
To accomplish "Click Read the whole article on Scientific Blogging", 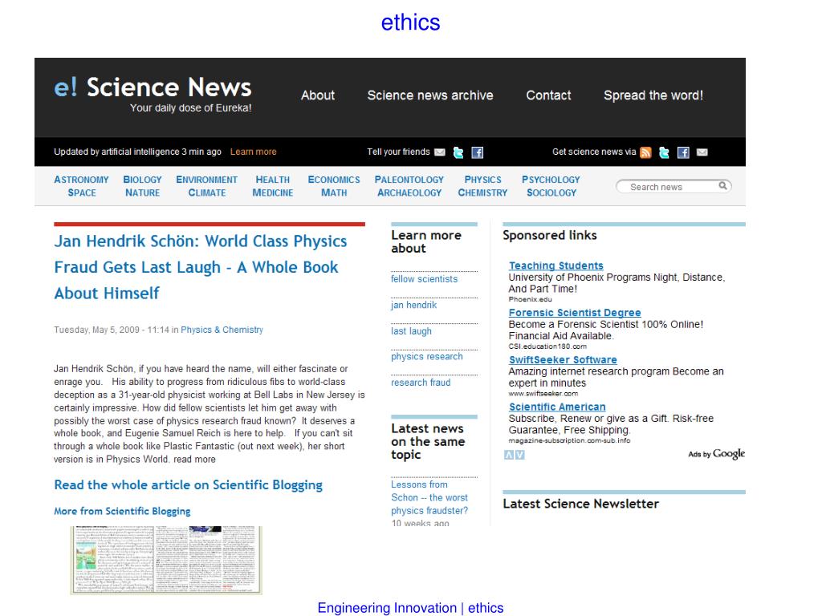I will pos(188,485).
